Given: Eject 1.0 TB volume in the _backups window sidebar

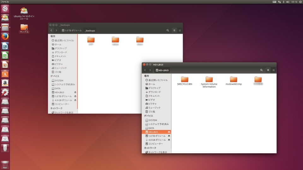Looking at the screenshot, I should (x=75, y=96).
